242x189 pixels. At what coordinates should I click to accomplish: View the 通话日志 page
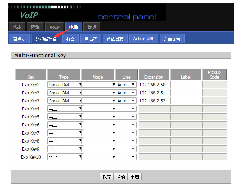(115, 39)
